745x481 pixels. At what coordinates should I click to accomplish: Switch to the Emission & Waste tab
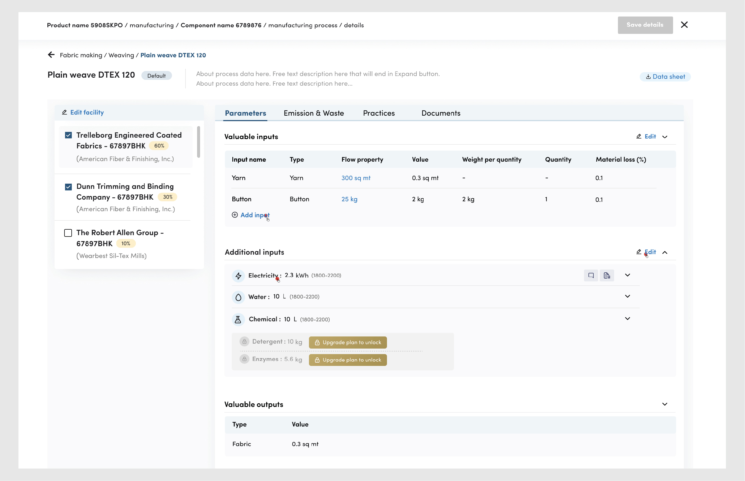(x=314, y=113)
